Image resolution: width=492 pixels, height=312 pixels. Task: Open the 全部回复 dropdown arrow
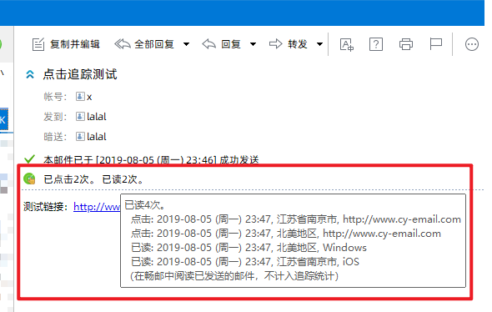click(187, 44)
